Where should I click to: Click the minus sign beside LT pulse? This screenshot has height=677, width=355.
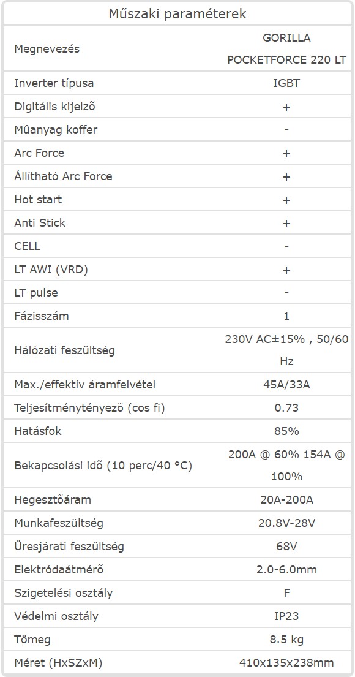[286, 293]
